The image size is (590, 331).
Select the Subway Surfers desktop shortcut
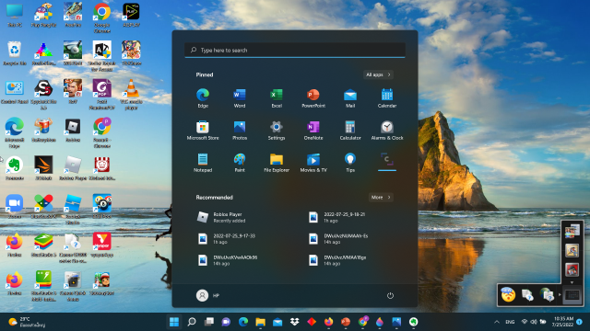(x=102, y=283)
